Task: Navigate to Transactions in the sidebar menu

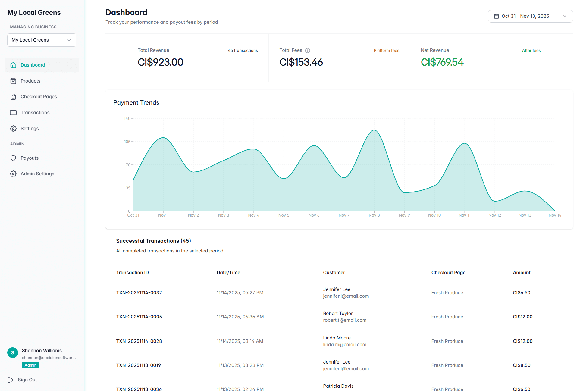Action: point(35,112)
